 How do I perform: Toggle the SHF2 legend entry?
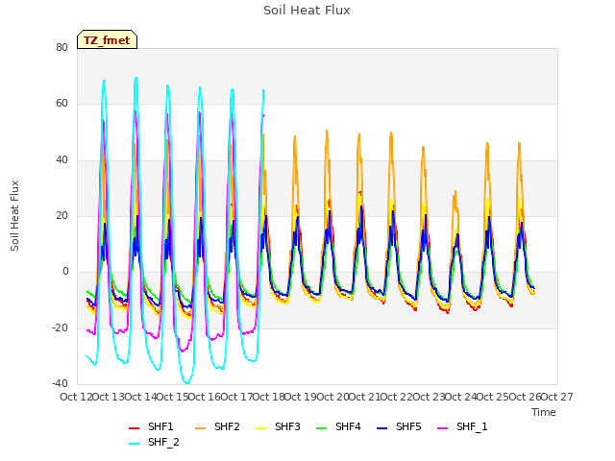[x=217, y=426]
